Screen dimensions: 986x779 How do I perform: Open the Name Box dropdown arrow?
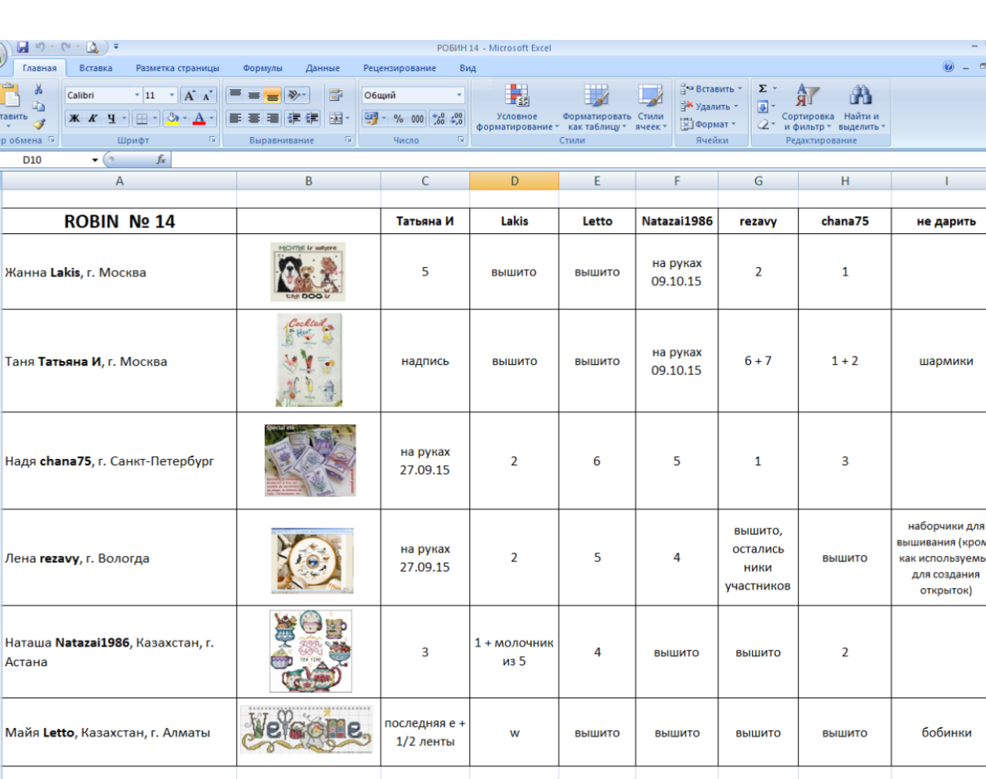click(95, 160)
